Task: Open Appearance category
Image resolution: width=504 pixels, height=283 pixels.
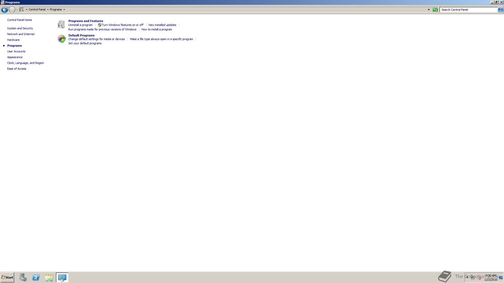Action: coord(15,57)
